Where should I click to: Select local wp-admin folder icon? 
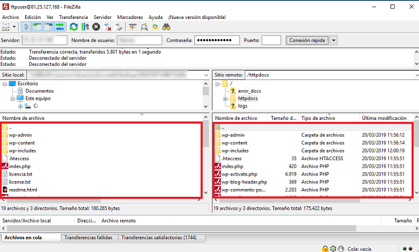[x=5, y=135]
